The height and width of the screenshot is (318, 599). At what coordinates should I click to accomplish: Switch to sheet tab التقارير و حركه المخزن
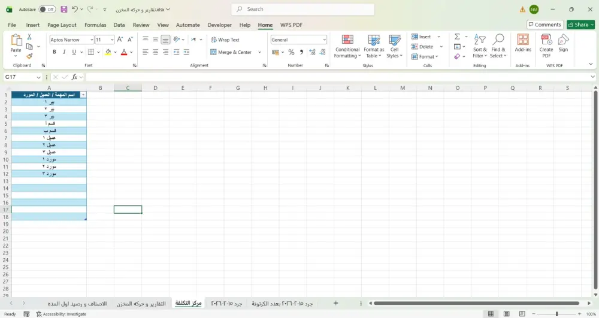click(141, 304)
